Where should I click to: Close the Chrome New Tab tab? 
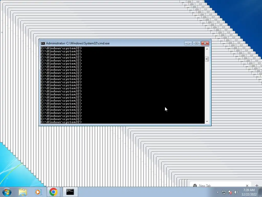click(247, 185)
